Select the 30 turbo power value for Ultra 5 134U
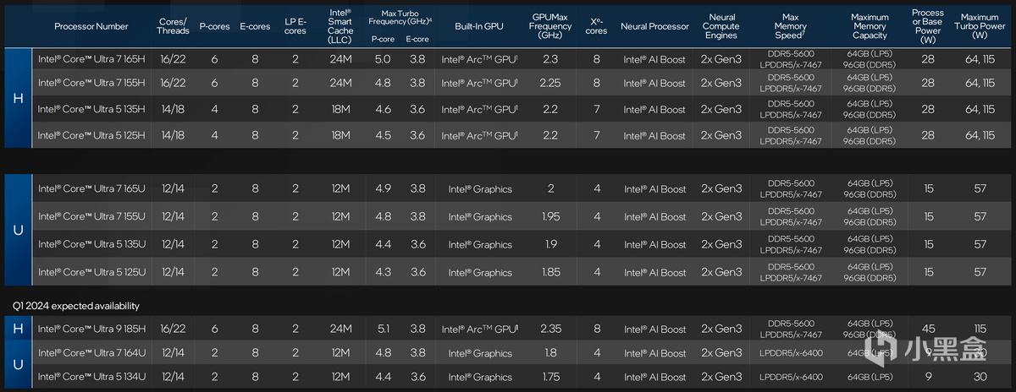Viewport: 1016px width, 392px height. 980,378
